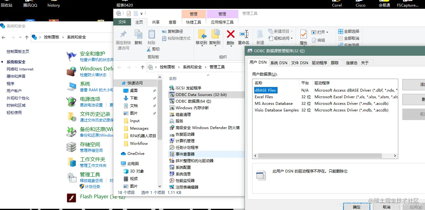
Task: Click the Paste (粘贴) ribbon icon
Action: tap(151, 34)
